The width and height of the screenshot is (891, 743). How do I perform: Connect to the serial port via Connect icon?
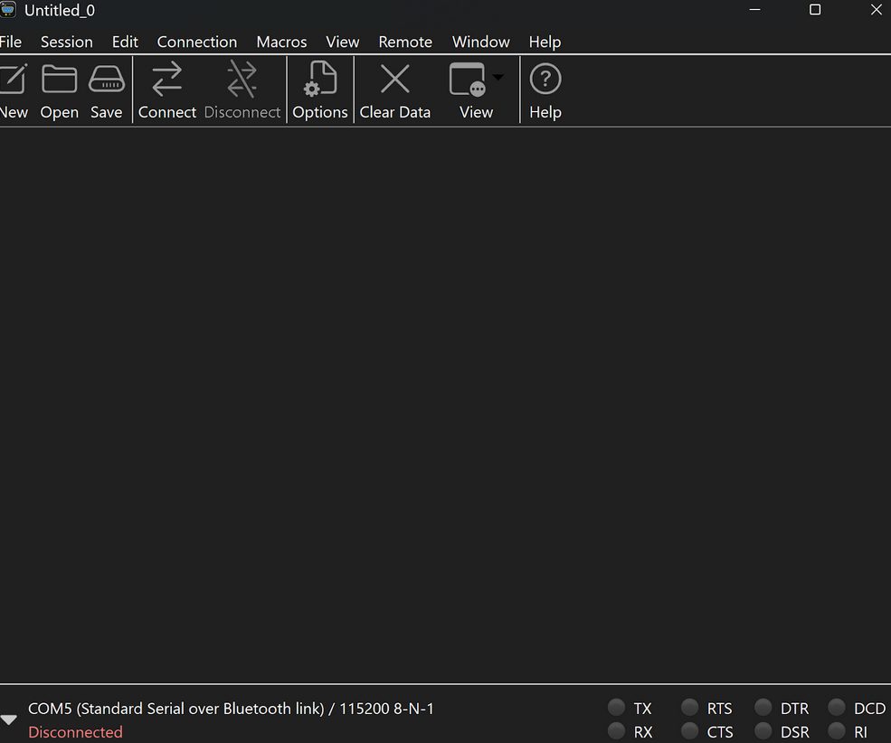coord(167,80)
